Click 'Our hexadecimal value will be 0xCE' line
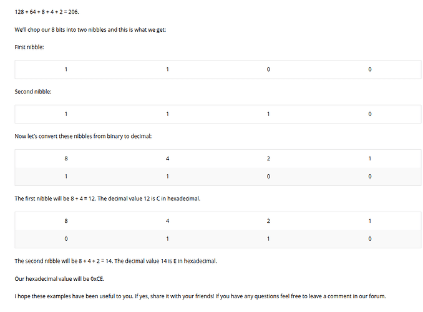 click(59, 278)
